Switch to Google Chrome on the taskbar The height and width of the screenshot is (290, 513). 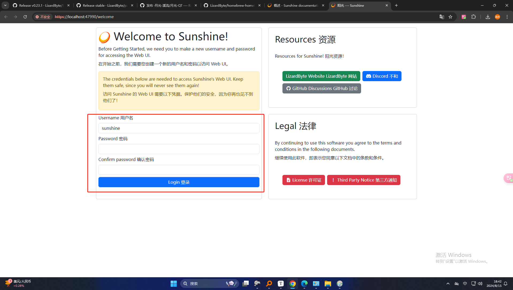click(293, 284)
